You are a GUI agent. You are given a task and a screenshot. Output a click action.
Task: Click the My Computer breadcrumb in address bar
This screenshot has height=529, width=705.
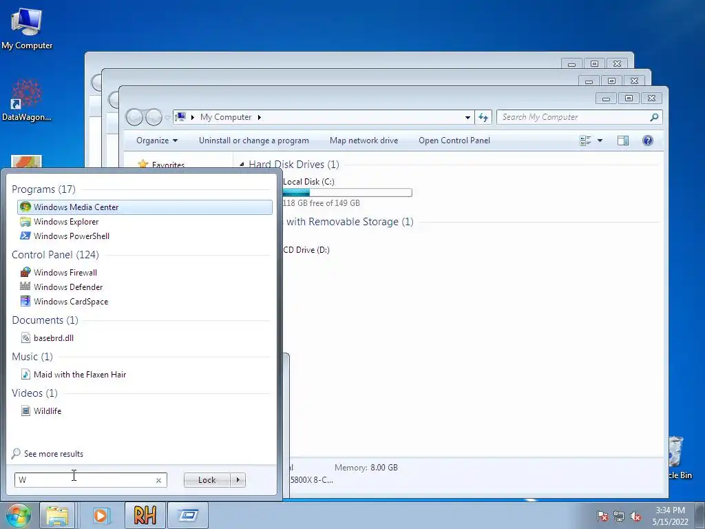226,117
